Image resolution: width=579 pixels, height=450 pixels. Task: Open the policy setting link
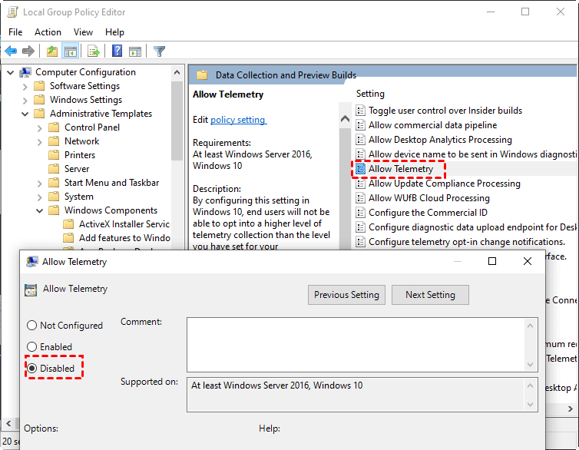pyautogui.click(x=238, y=120)
